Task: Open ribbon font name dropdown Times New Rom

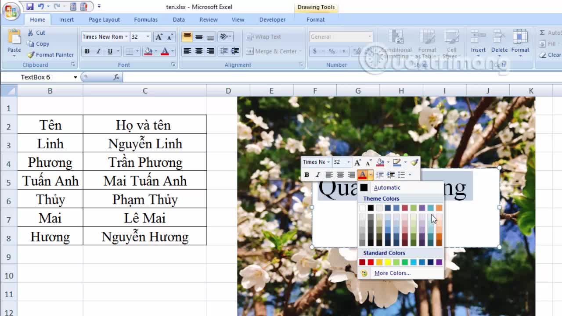Action: [126, 37]
